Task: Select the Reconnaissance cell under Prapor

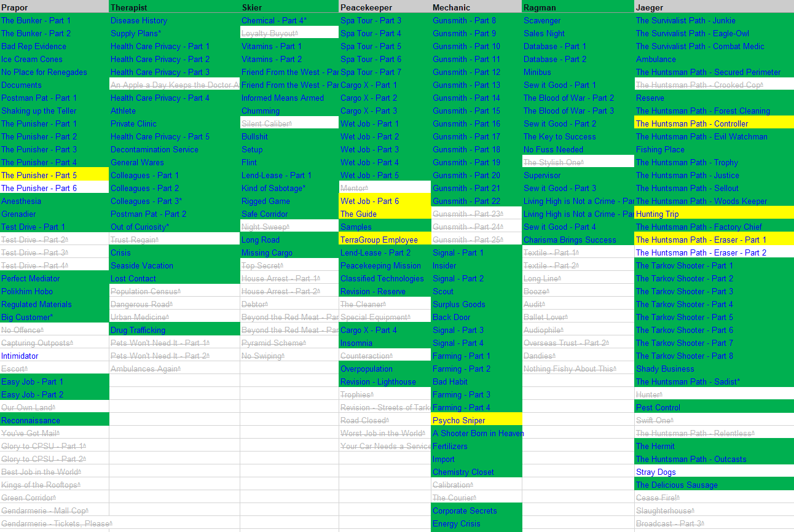Action: click(55, 420)
